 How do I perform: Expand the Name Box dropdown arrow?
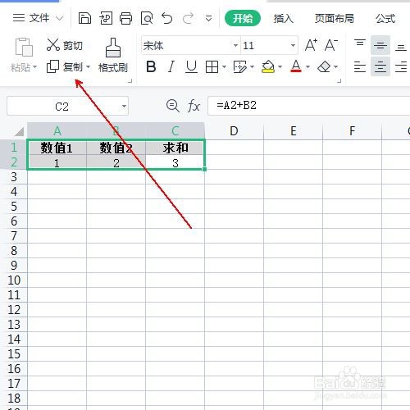tap(124, 106)
